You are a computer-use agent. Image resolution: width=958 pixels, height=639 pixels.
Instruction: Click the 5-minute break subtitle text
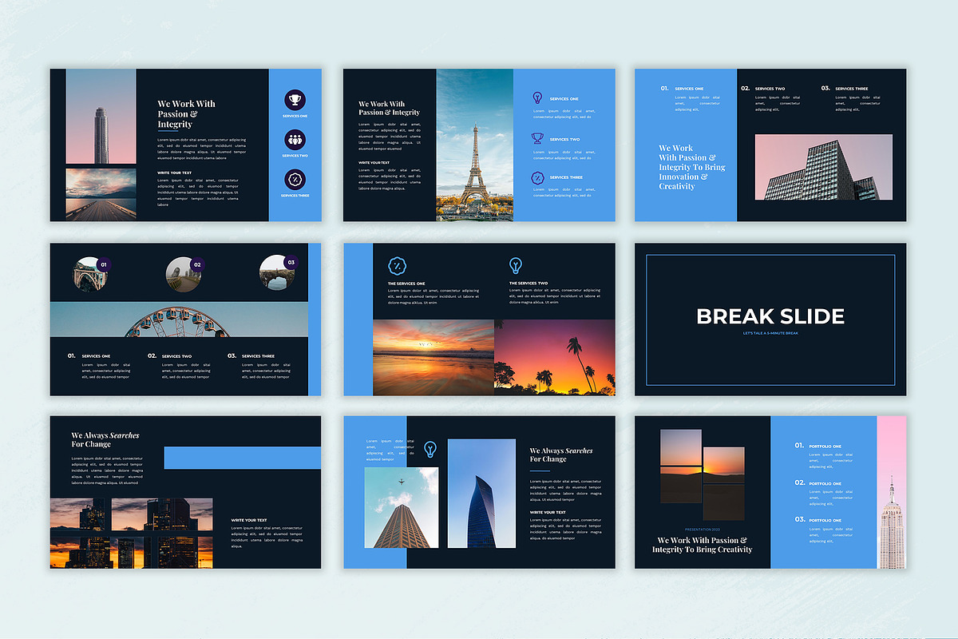[x=770, y=333]
